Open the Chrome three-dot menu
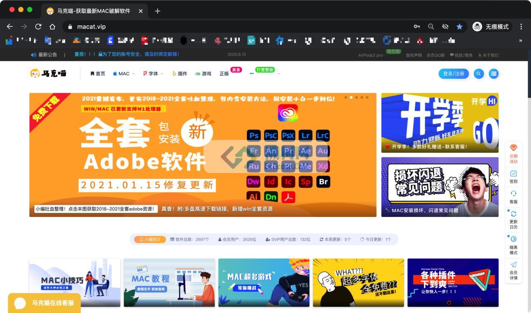Screen dimensions: 531x313 click(x=521, y=26)
